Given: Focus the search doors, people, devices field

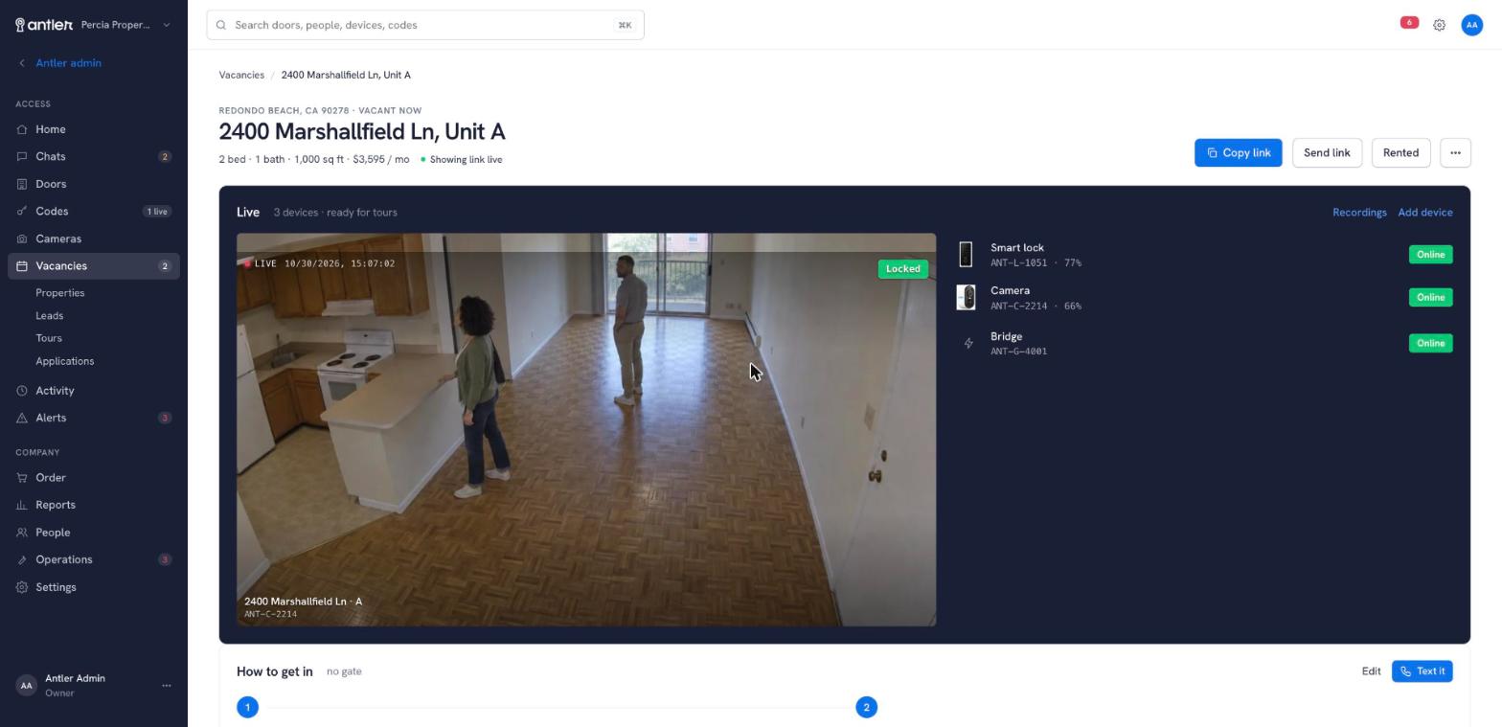Looking at the screenshot, I should [425, 25].
